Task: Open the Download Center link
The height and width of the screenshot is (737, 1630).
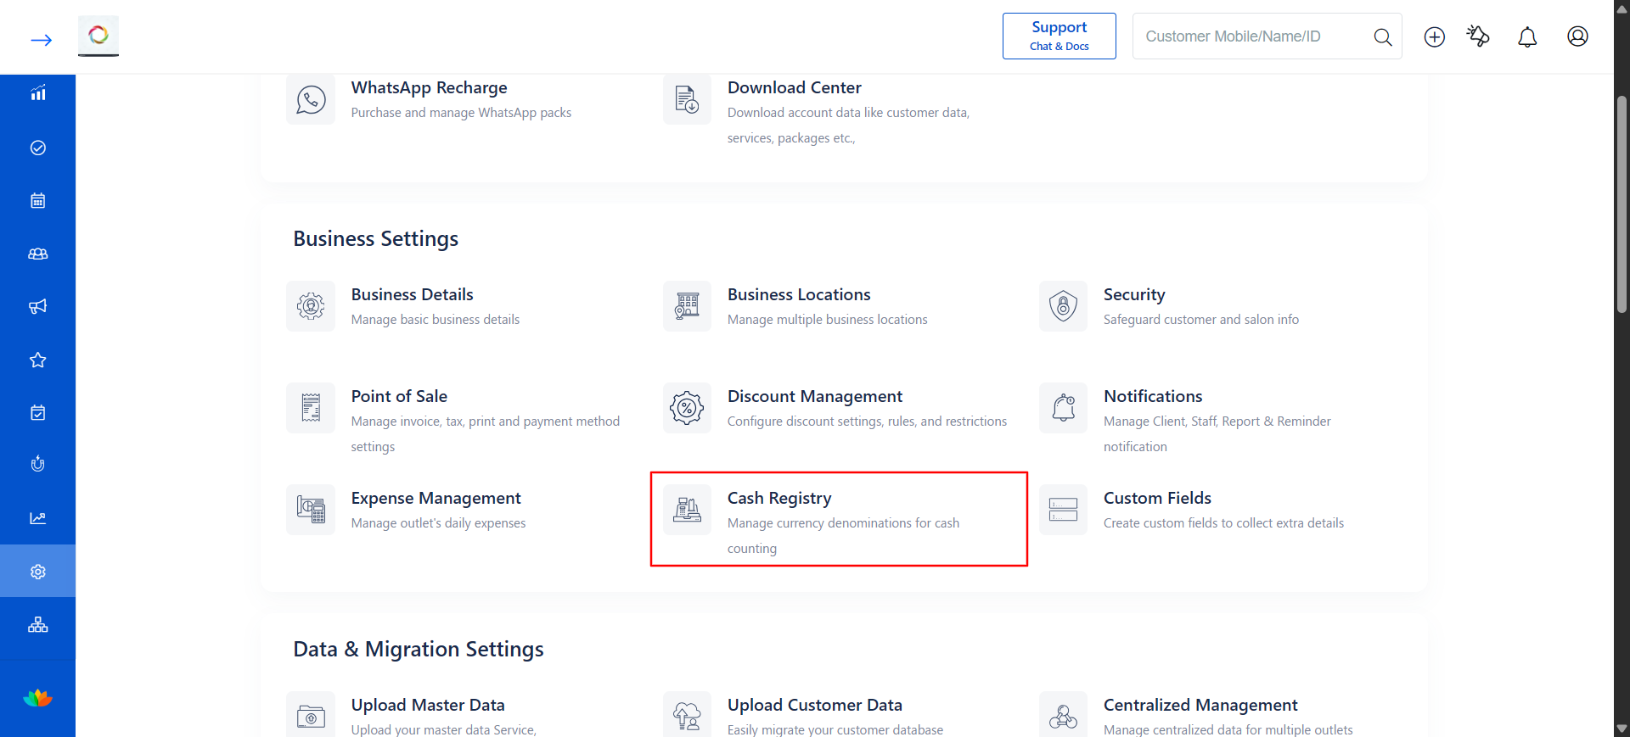Action: pyautogui.click(x=794, y=87)
